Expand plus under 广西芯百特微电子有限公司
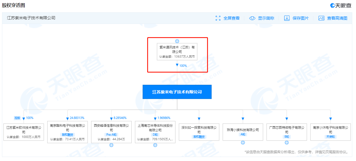Screen dimensions: 356x161 pos(287,143)
